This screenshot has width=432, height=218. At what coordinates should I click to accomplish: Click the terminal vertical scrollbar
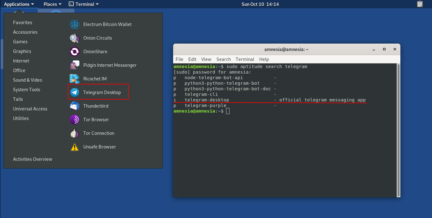[x=398, y=130]
